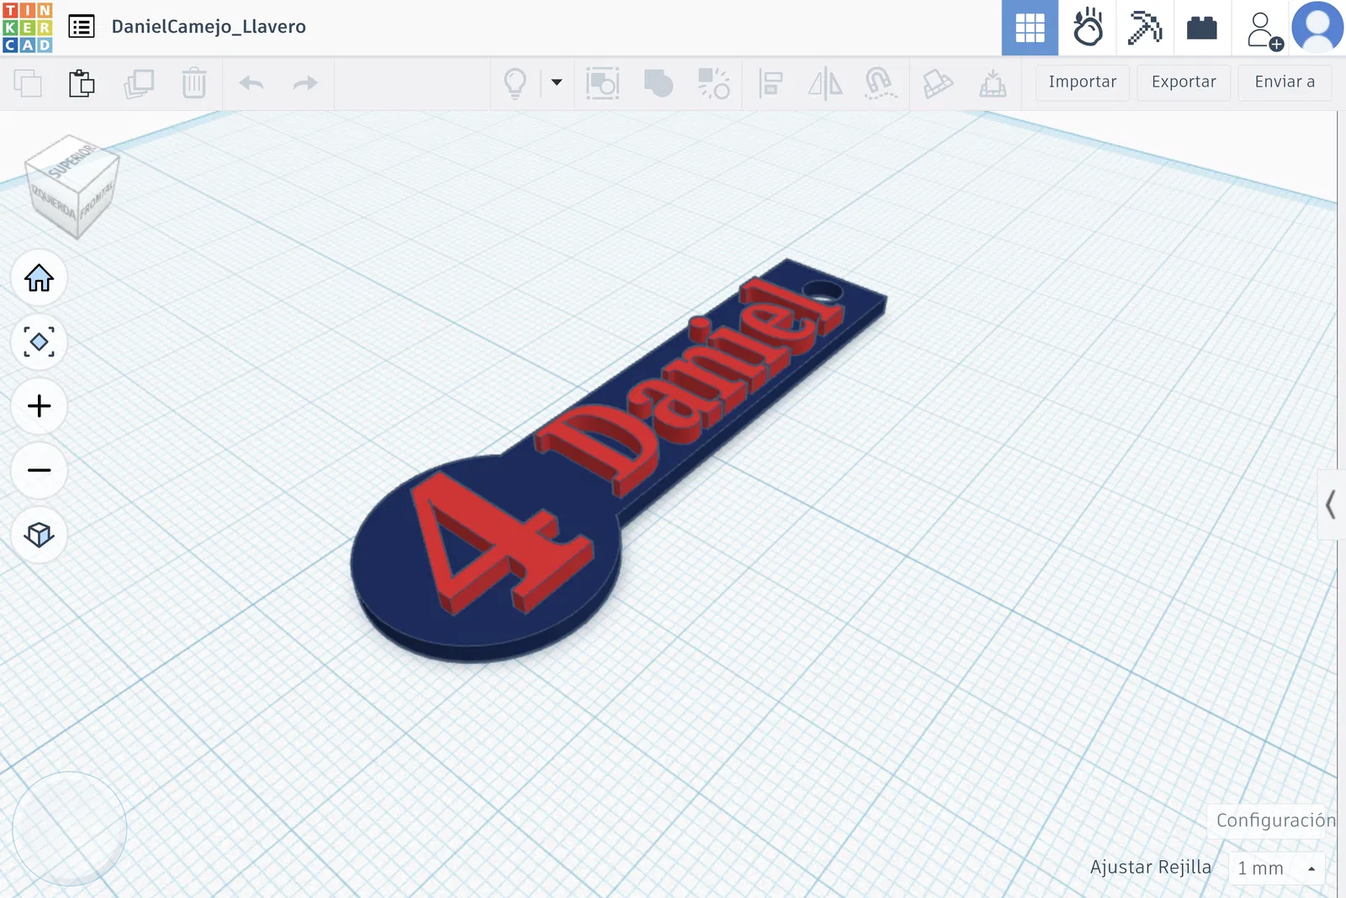Image resolution: width=1346 pixels, height=898 pixels.
Task: Open the Ajustar Rejilla 1 mm dropdown
Action: coord(1277,868)
